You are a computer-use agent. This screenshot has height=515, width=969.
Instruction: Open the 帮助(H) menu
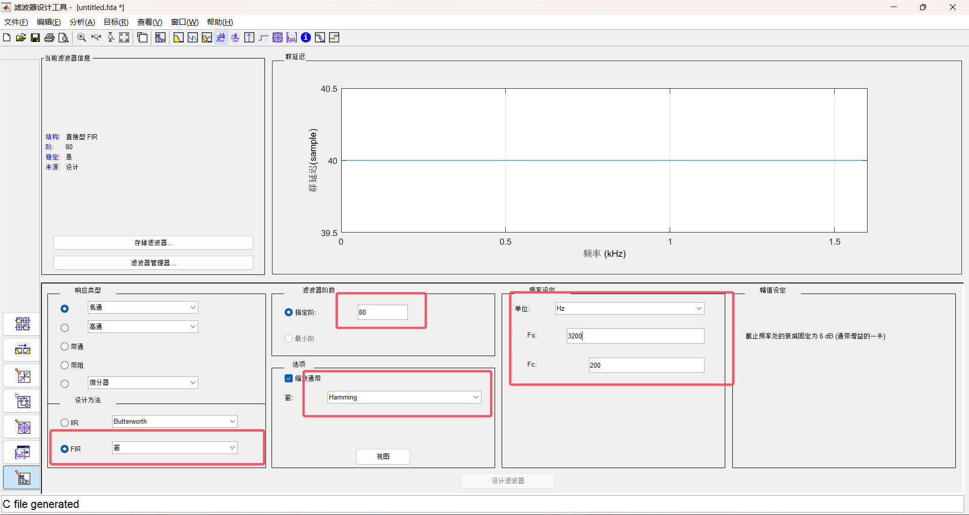point(220,22)
